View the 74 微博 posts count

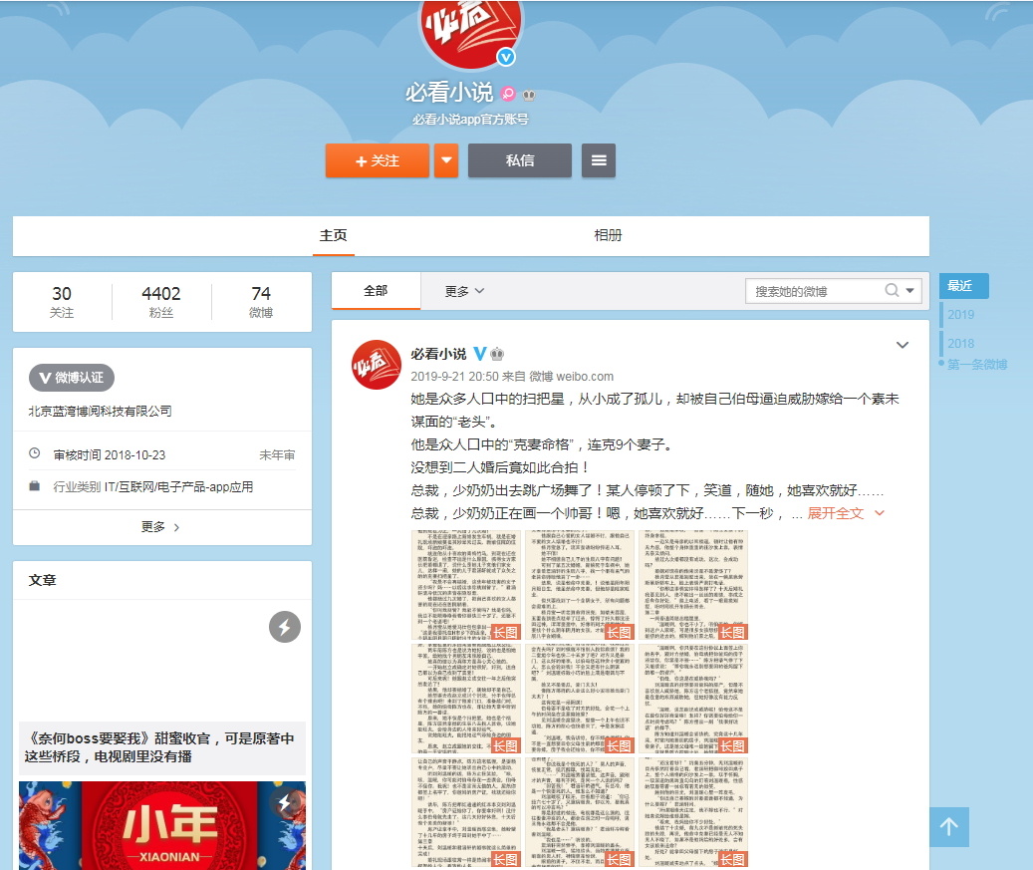click(x=261, y=301)
